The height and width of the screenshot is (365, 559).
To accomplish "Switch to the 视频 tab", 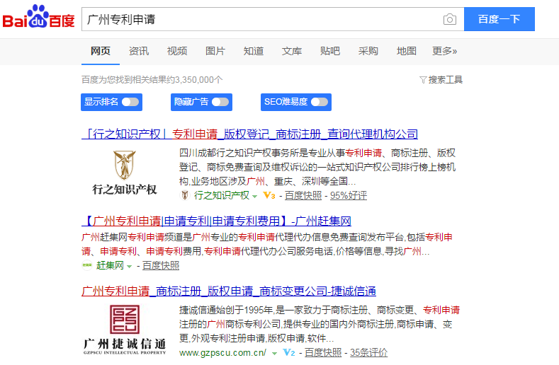I will [x=177, y=51].
